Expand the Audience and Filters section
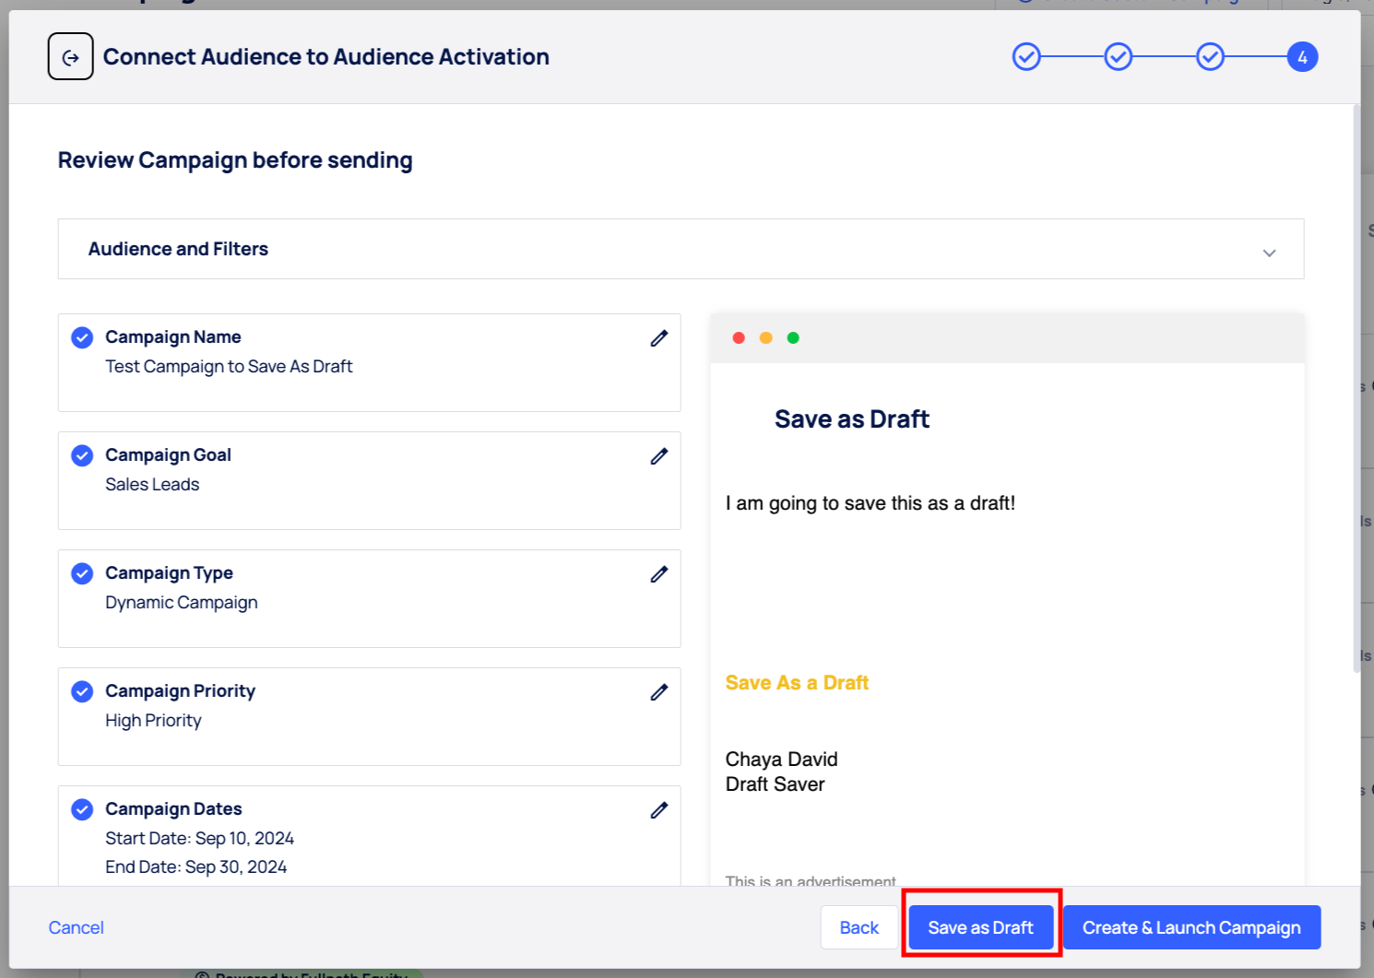Viewport: 1374px width, 978px height. [x=1269, y=253]
